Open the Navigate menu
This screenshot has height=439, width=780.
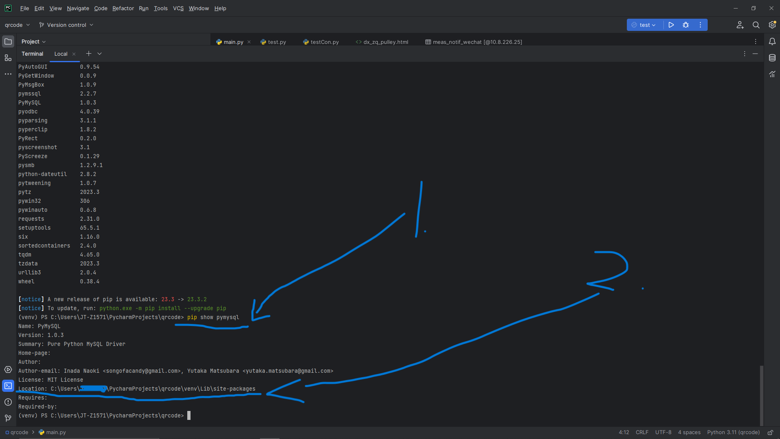78,8
